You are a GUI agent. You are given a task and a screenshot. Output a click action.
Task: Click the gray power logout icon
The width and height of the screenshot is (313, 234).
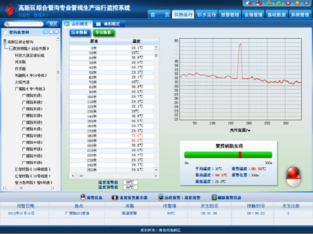pyautogui.click(x=307, y=3)
